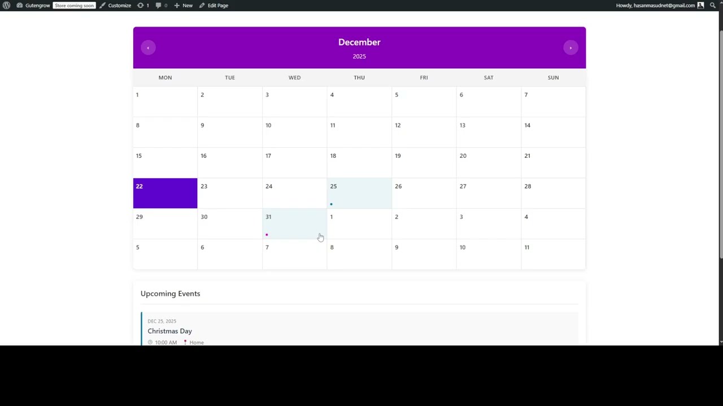Viewport: 723px width, 406px height.
Task: Select December 6
Action: tap(489, 101)
